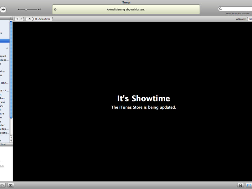Focus the Music Store search field
252x189 pixels.
click(235, 9)
